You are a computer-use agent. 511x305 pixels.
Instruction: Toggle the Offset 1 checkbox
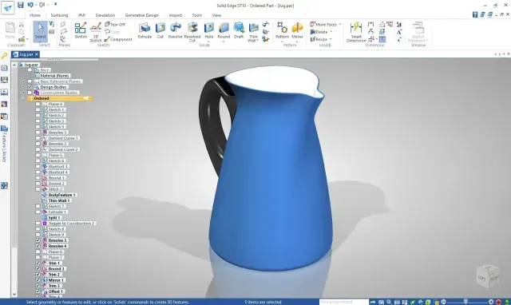tap(38, 291)
